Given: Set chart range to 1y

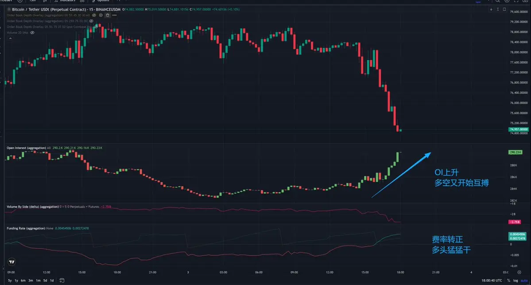Looking at the screenshot, I should coord(16,280).
